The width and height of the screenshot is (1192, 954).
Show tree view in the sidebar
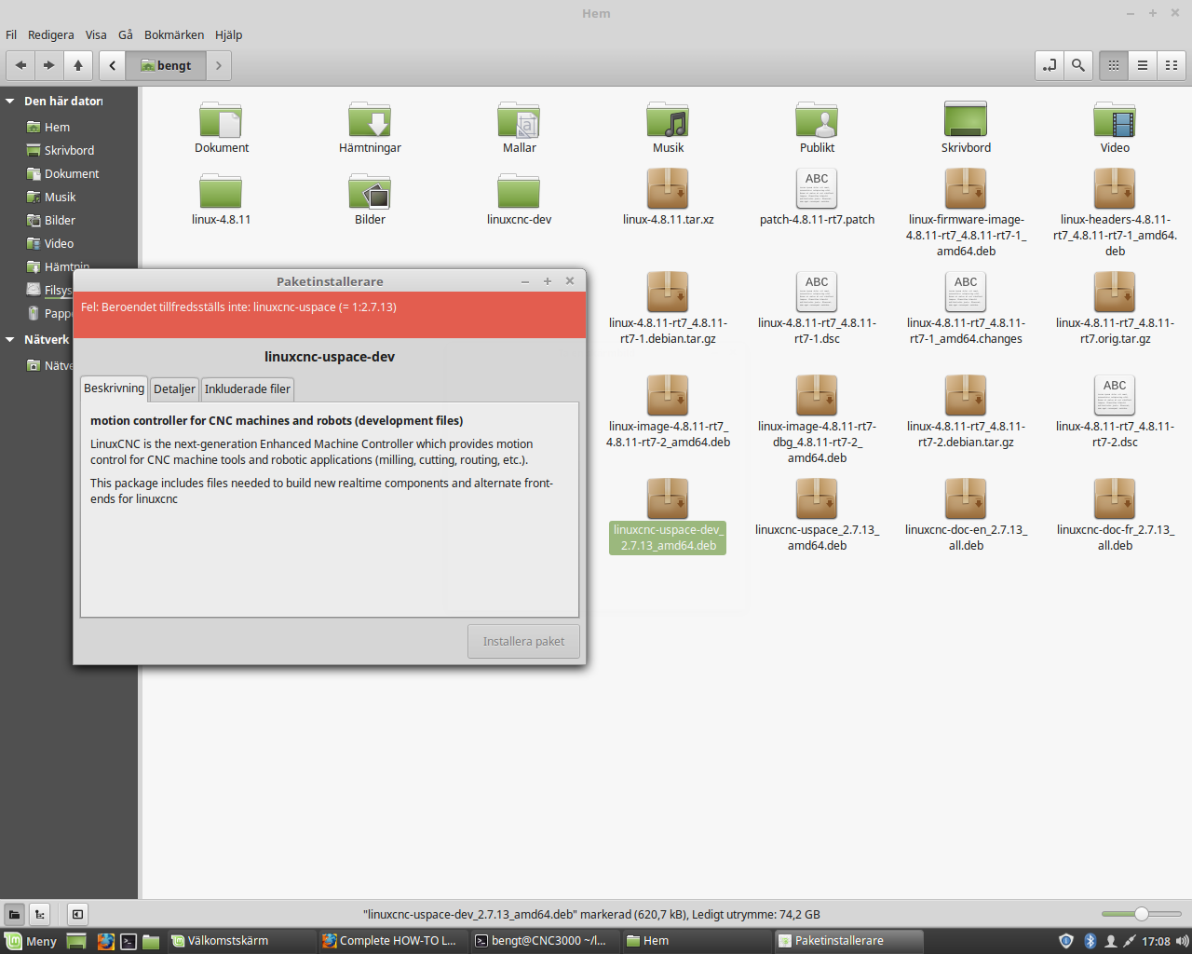[x=39, y=914]
